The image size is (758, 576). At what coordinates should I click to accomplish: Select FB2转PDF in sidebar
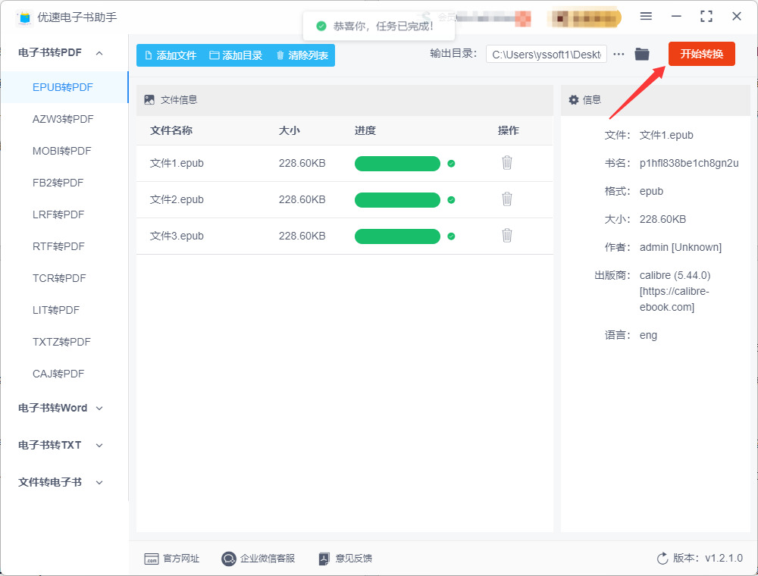[x=58, y=183]
